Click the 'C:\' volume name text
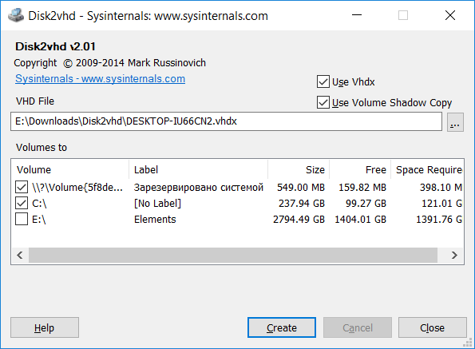Screen dimensions: 475x349 (39, 203)
